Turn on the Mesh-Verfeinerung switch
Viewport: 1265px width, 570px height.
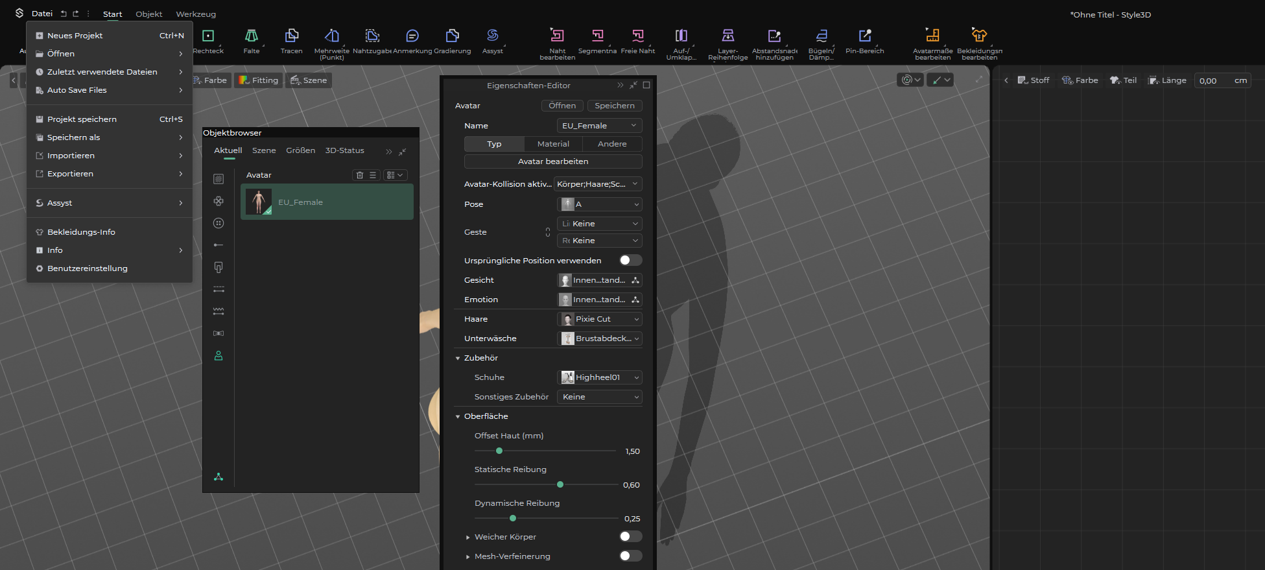(x=630, y=556)
